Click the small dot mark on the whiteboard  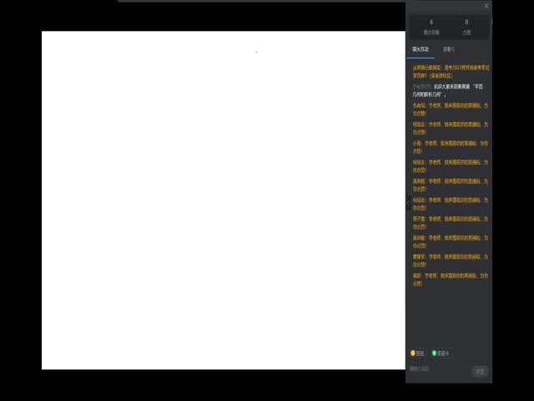click(256, 52)
